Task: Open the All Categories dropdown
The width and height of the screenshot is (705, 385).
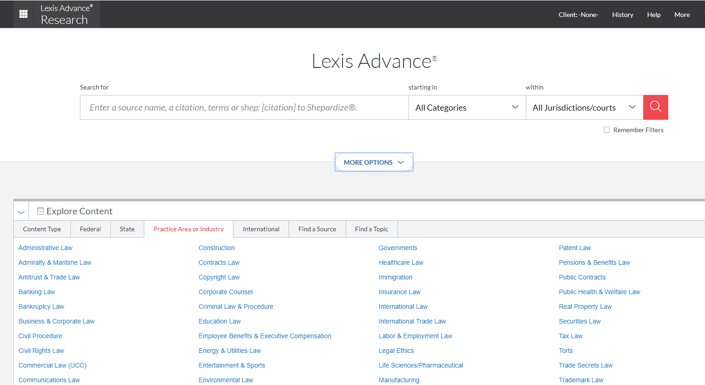Action: [x=467, y=107]
